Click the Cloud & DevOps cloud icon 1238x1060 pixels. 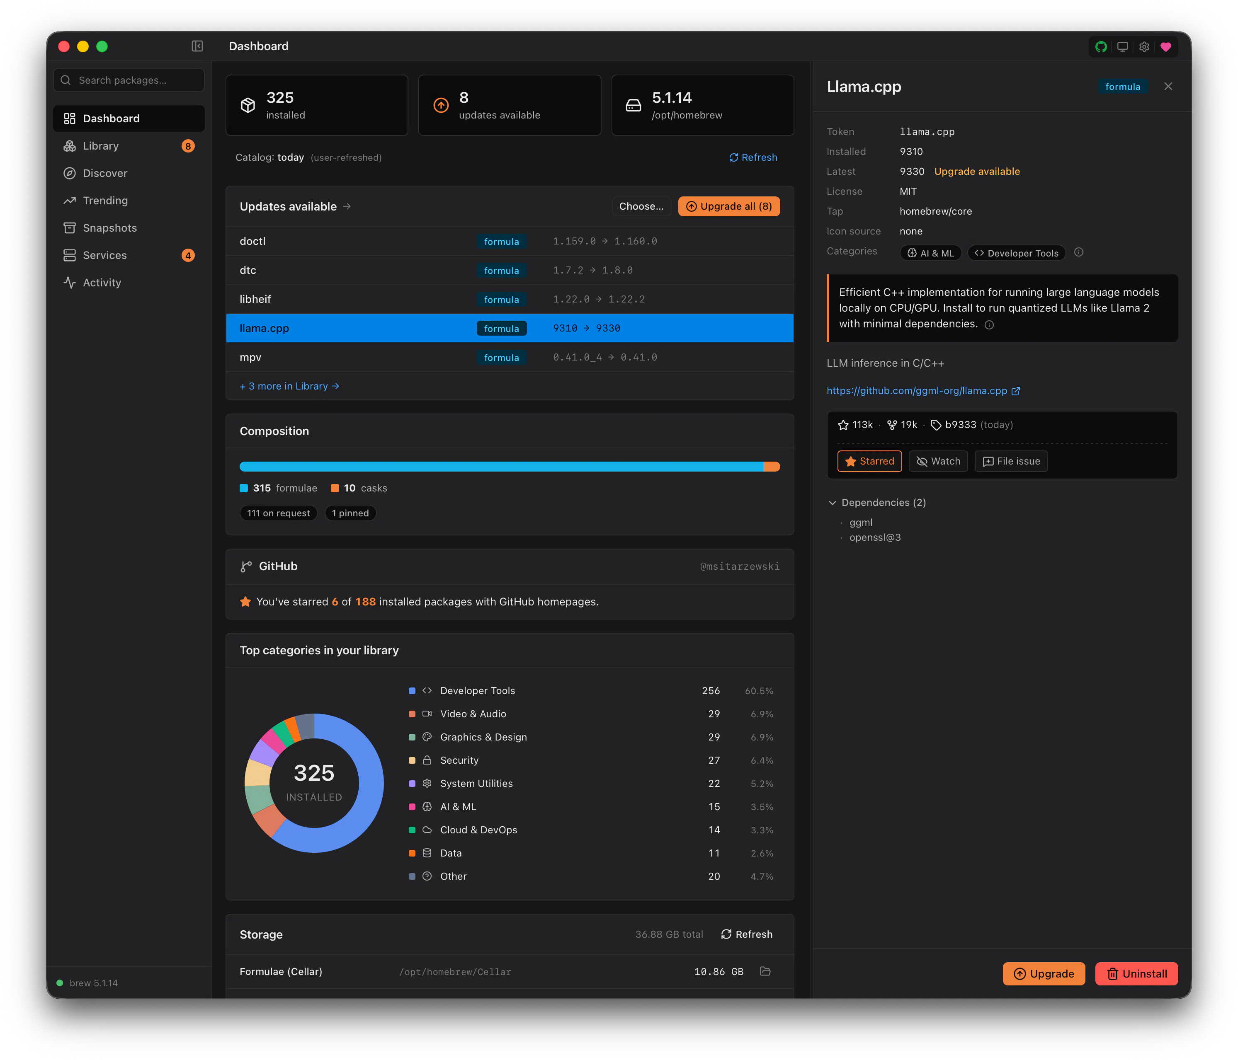click(427, 830)
